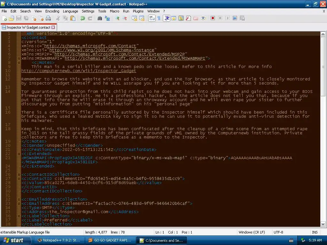Open the Search menu
Screen dimensions: 327x245
click(26, 11)
